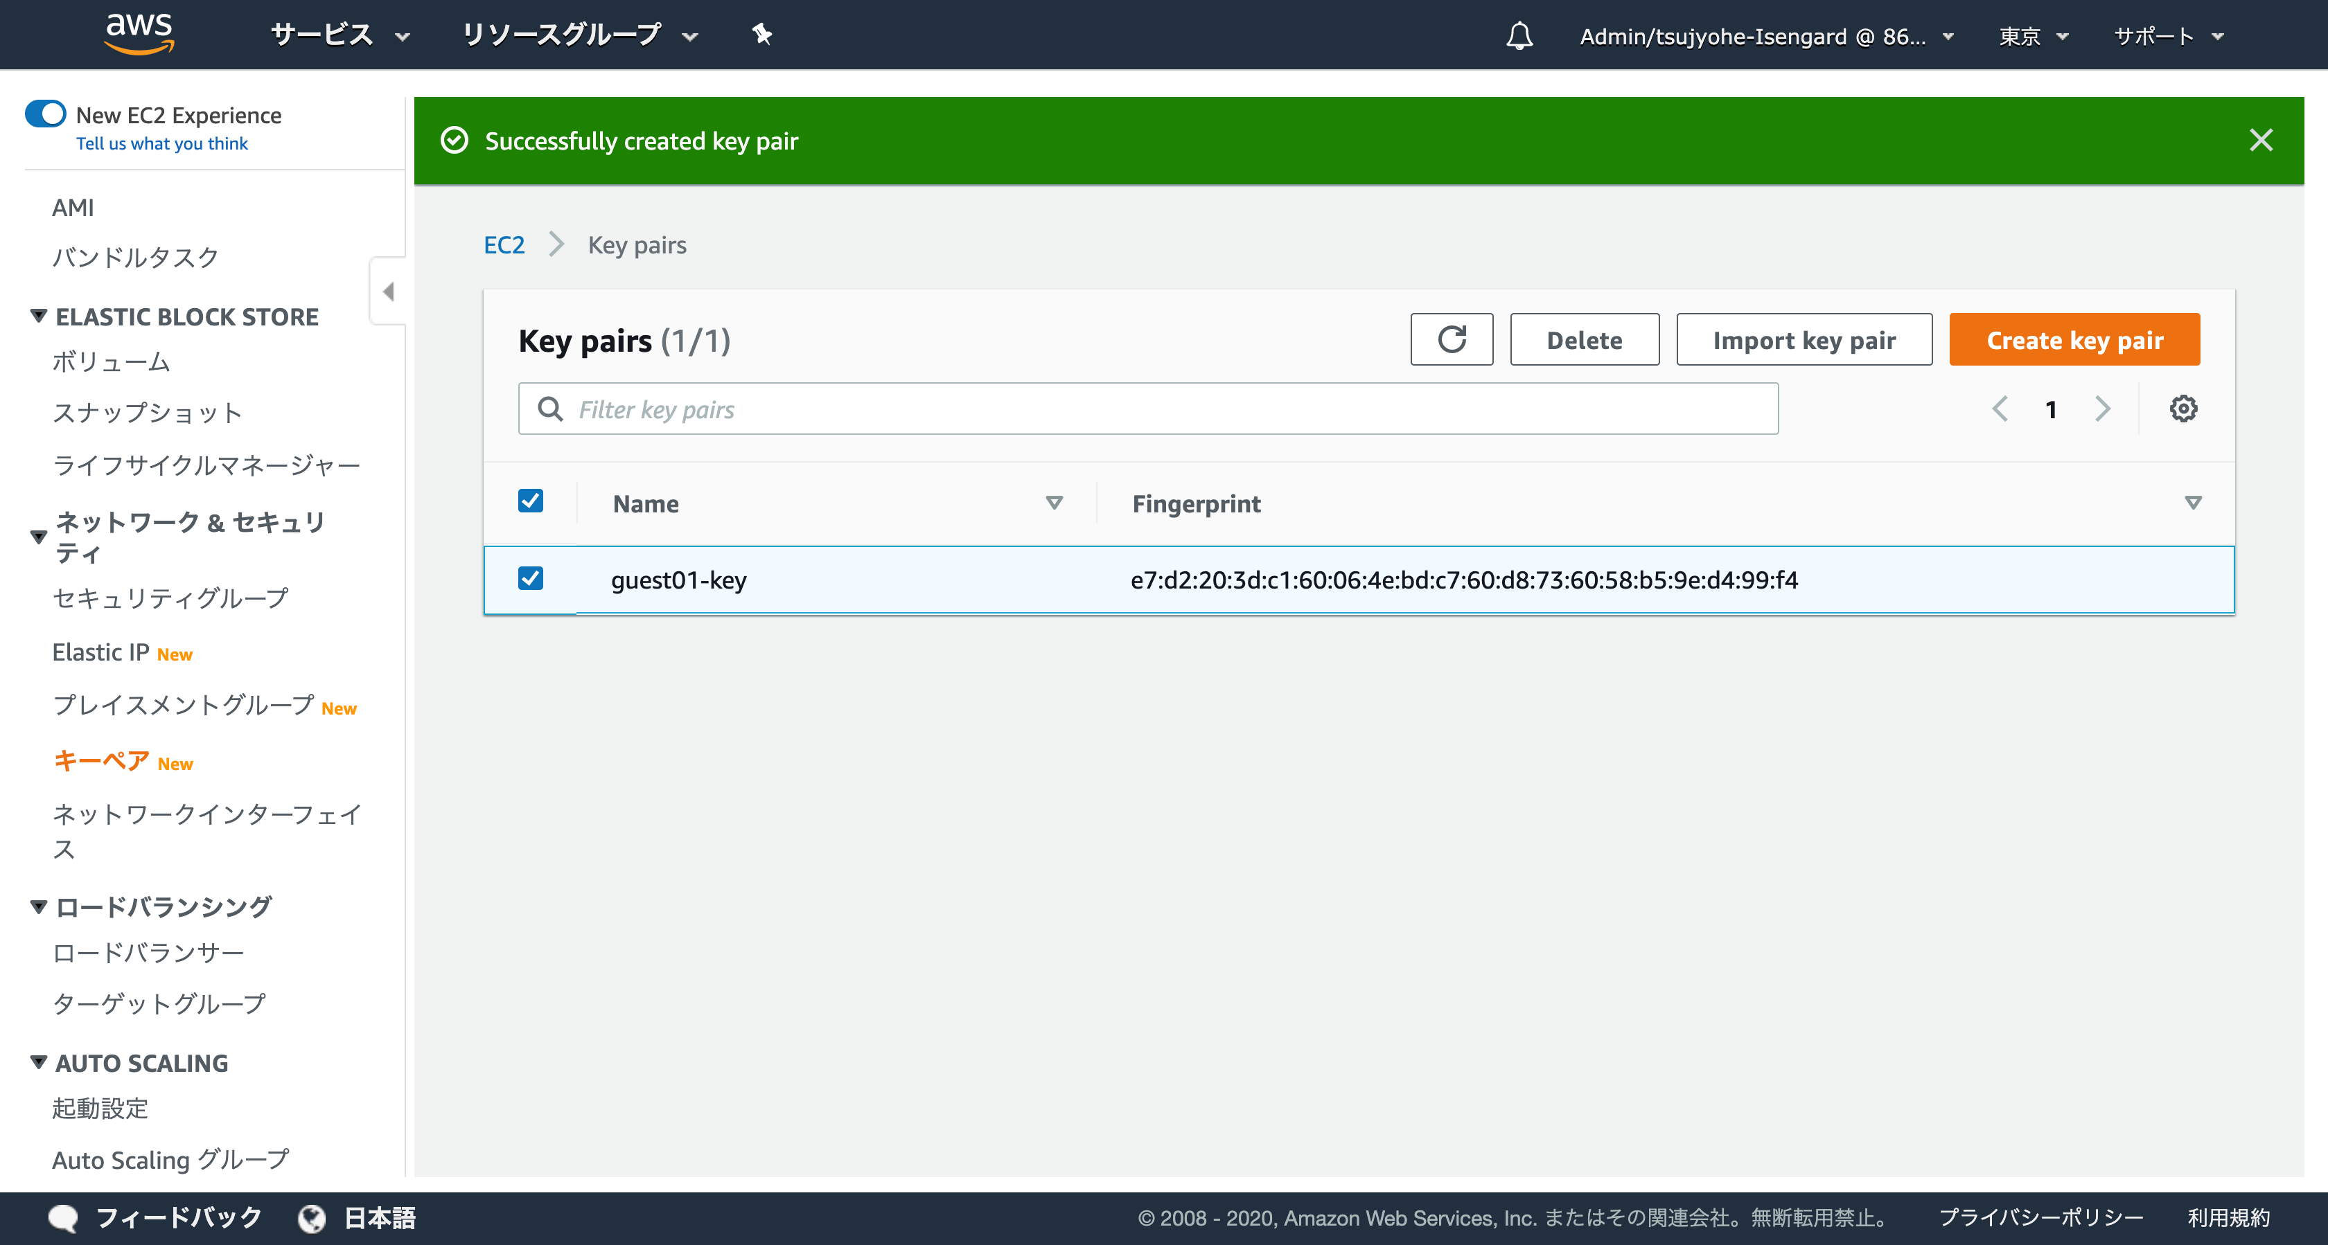
Task: Open バンドルタスク in sidebar
Action: pyautogui.click(x=136, y=257)
